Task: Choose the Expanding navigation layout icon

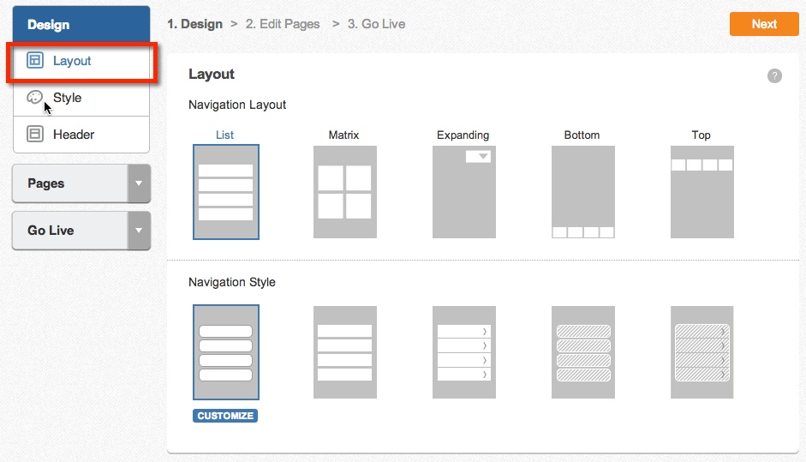Action: coord(464,192)
